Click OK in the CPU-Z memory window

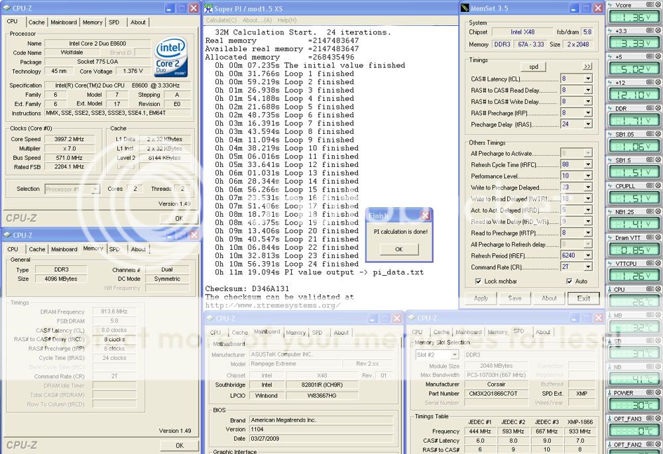(179, 445)
